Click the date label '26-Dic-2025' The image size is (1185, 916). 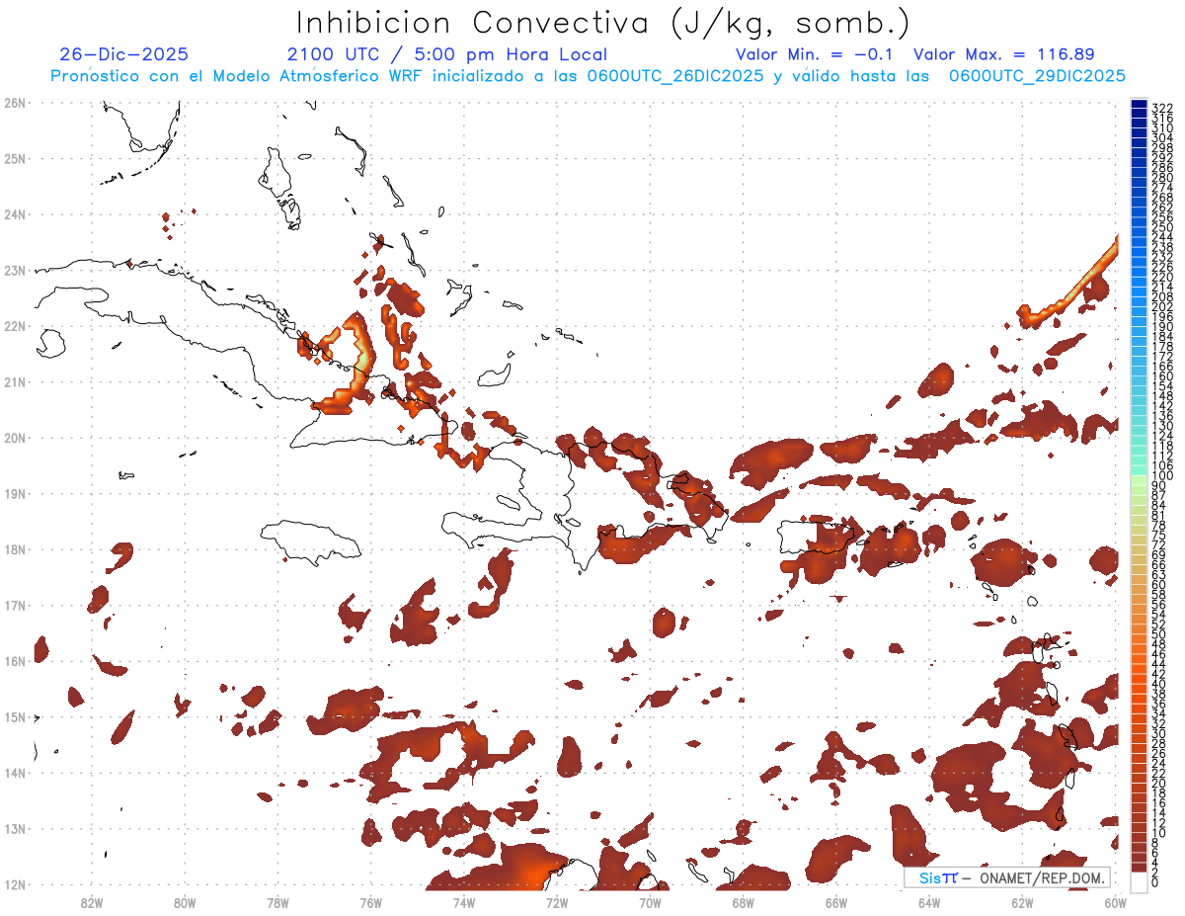coord(123,54)
